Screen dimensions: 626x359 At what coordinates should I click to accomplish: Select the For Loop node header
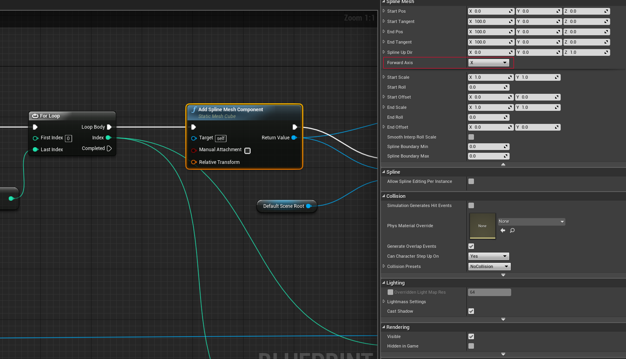[72, 116]
